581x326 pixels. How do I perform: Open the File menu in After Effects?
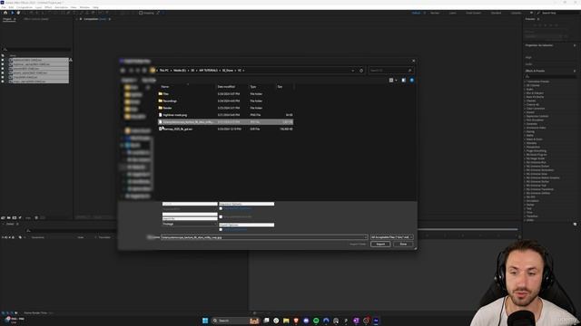(4, 7)
